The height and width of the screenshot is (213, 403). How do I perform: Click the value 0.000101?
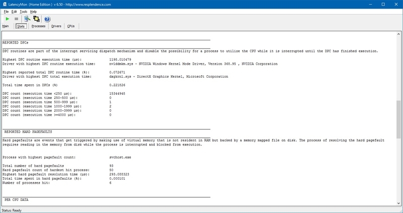[117, 179]
